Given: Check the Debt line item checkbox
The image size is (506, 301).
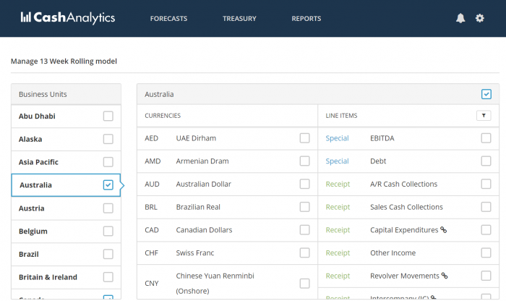Looking at the screenshot, I should coord(486,161).
